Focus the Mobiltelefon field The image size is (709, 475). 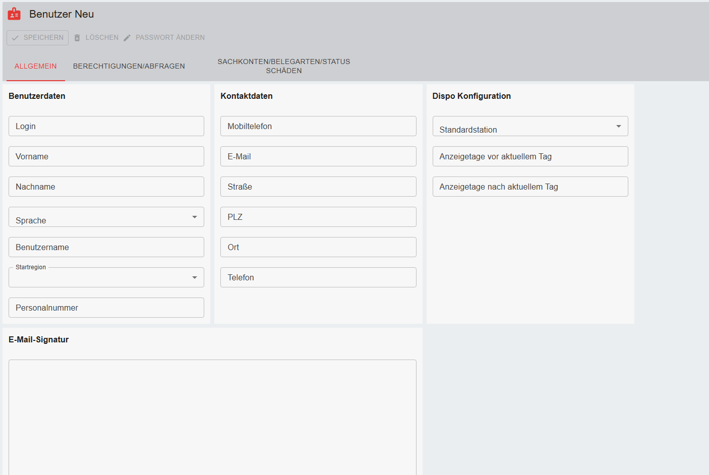318,126
